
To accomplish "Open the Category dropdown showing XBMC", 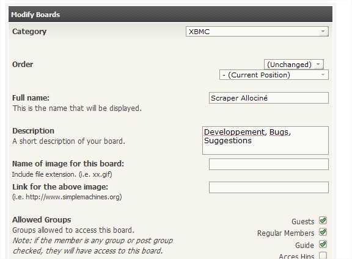I will (x=257, y=32).
